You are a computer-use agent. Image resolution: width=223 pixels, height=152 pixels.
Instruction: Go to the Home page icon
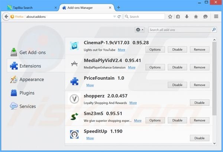[x=196, y=17]
